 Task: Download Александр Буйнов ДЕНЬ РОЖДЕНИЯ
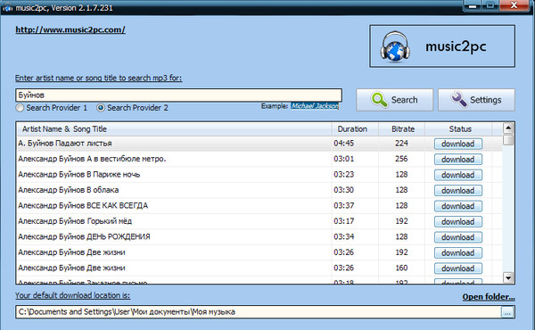[458, 237]
